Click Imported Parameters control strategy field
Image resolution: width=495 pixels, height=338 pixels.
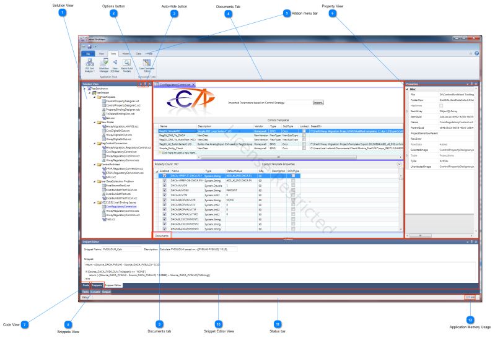(x=299, y=103)
